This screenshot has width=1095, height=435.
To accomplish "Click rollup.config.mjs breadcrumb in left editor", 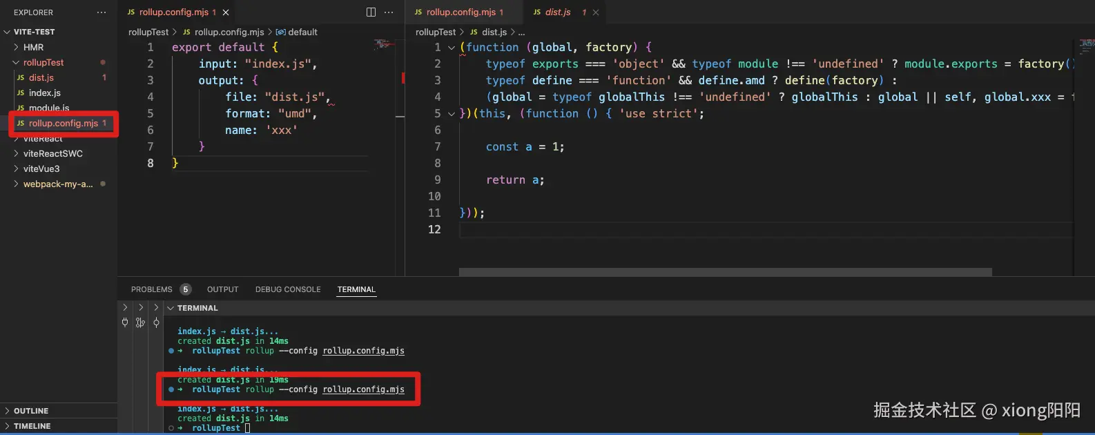I will tap(229, 32).
